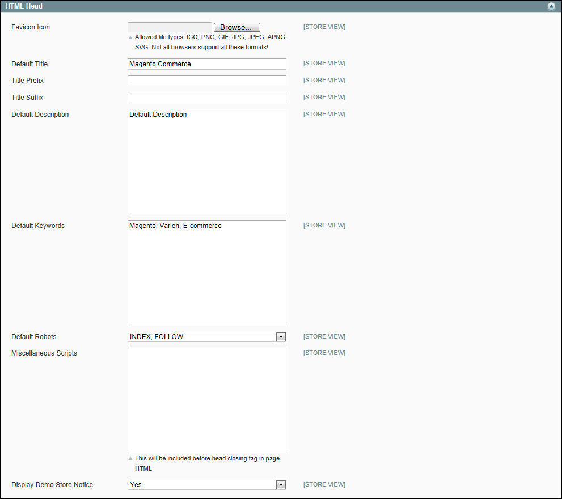The width and height of the screenshot is (562, 499).
Task: Click the Miscellaneous Scripts label
Action: [x=44, y=353]
